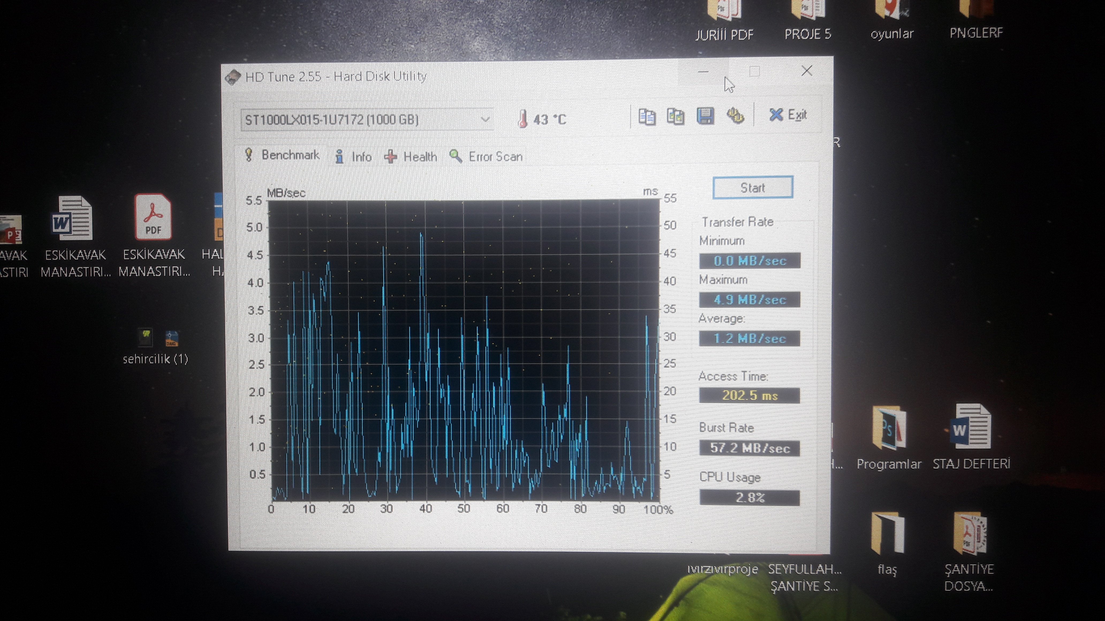Click the copy screenshot to clipboard icon
The height and width of the screenshot is (621, 1105).
(x=676, y=117)
